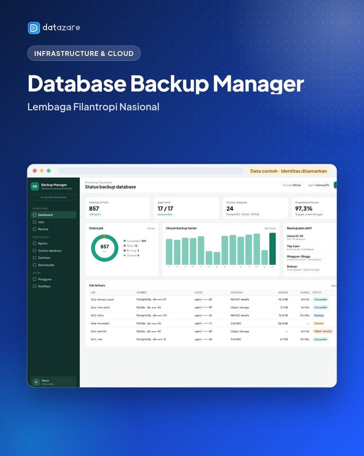This screenshot has width=364, height=456.
Task: Click the Jobs sidebar icon
Action: (34, 222)
